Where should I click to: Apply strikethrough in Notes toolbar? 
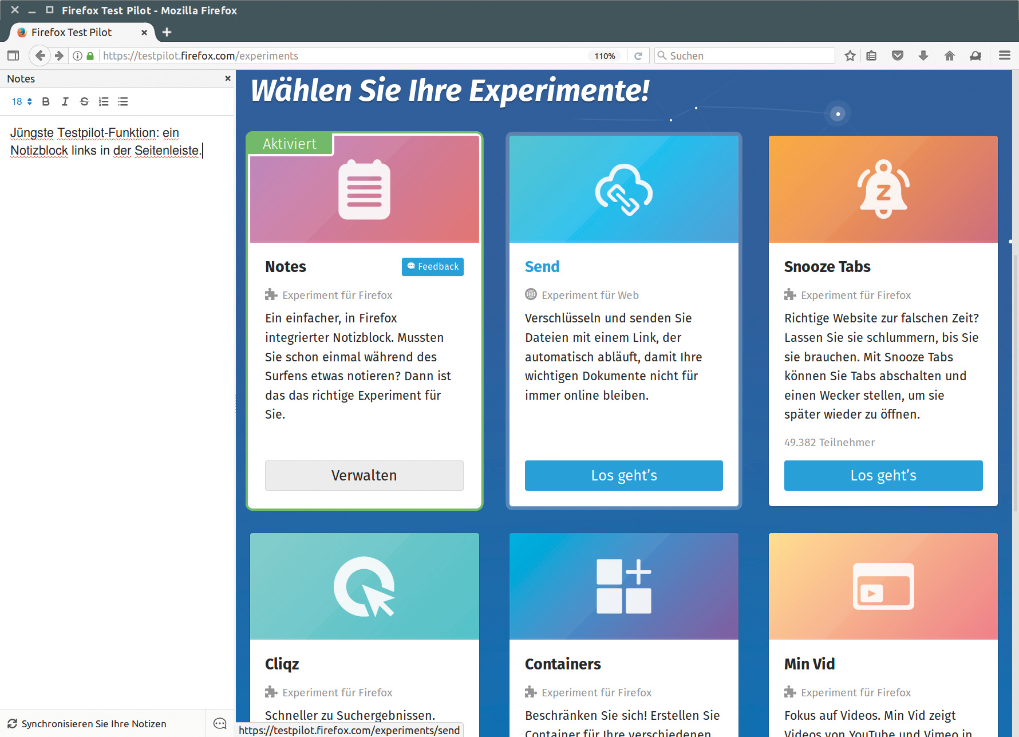[84, 101]
